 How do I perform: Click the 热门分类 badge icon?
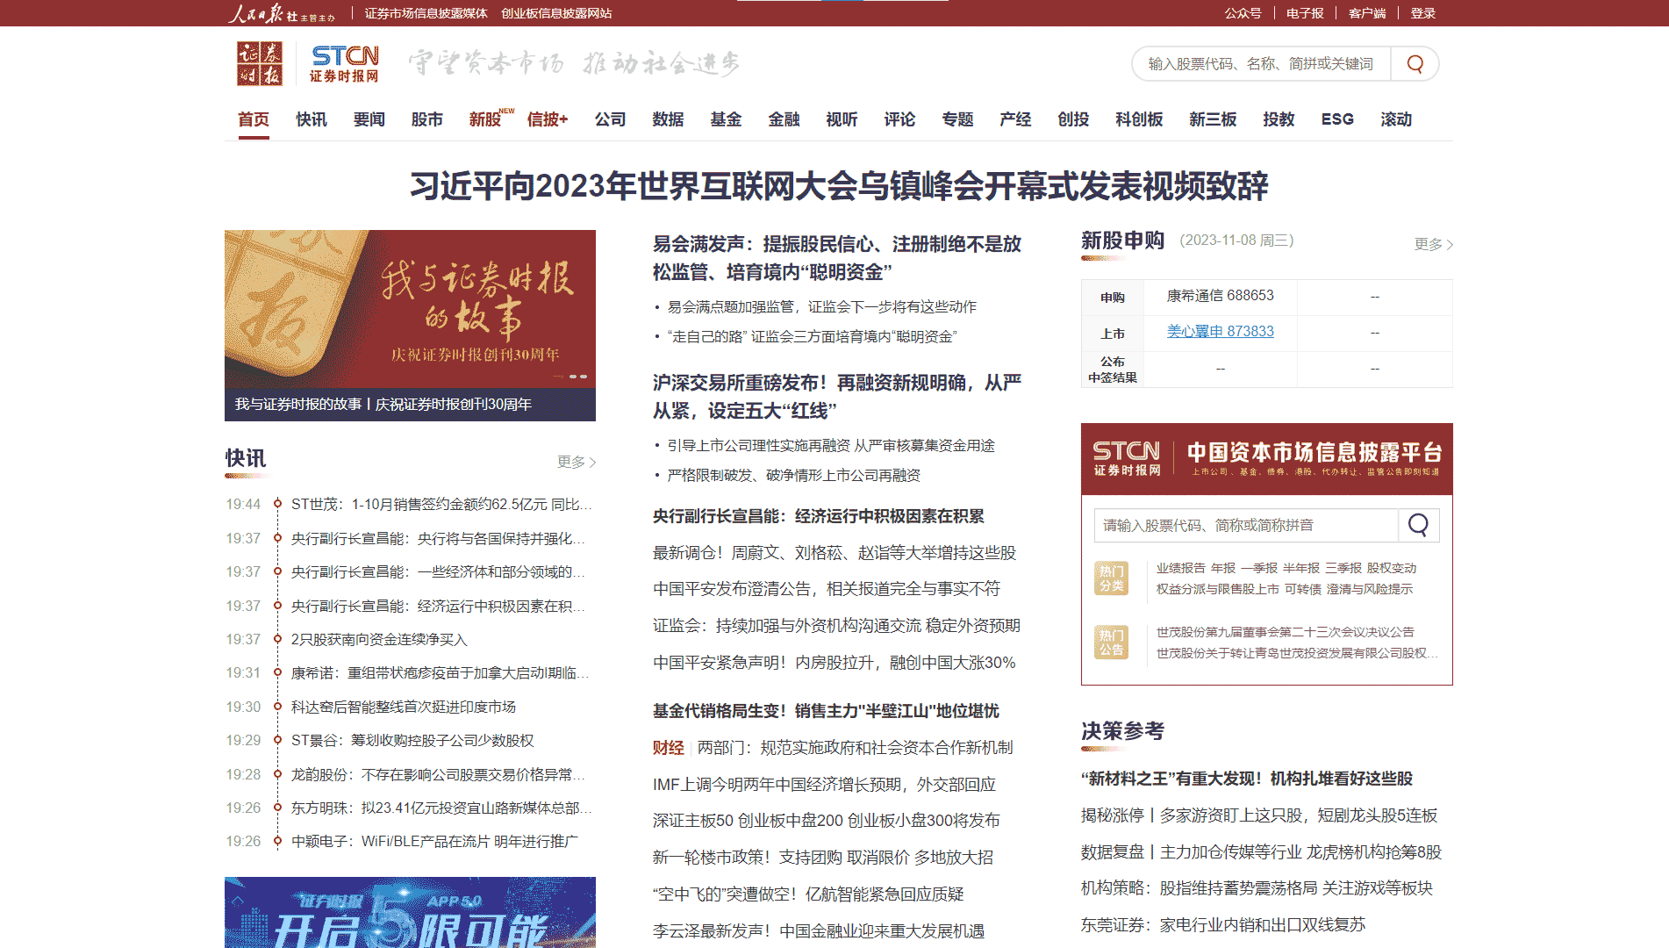(1111, 578)
